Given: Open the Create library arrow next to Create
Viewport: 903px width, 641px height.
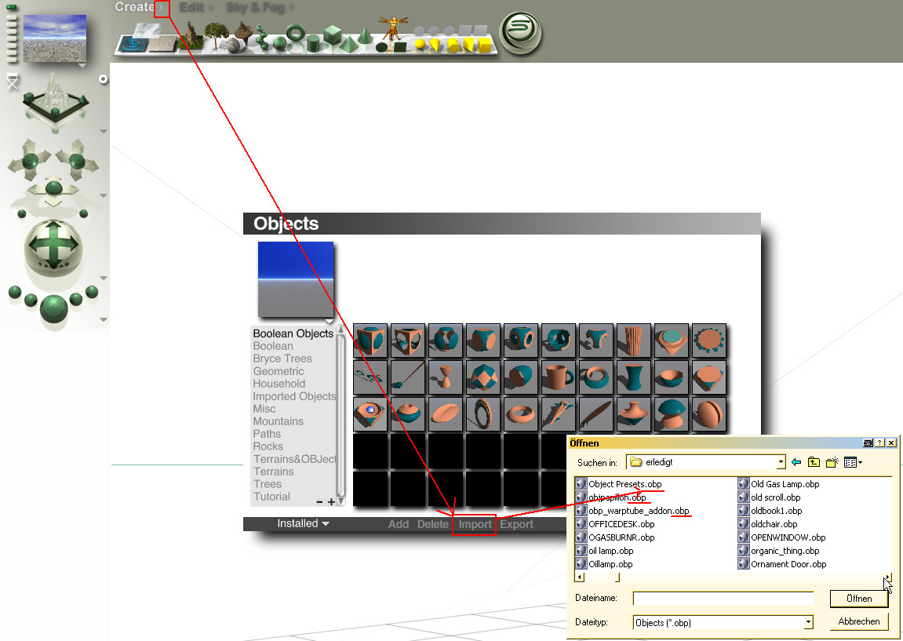Looking at the screenshot, I should (162, 8).
